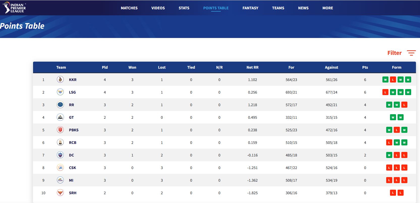Click the SRH team logo
The width and height of the screenshot is (420, 203).
coord(60,193)
